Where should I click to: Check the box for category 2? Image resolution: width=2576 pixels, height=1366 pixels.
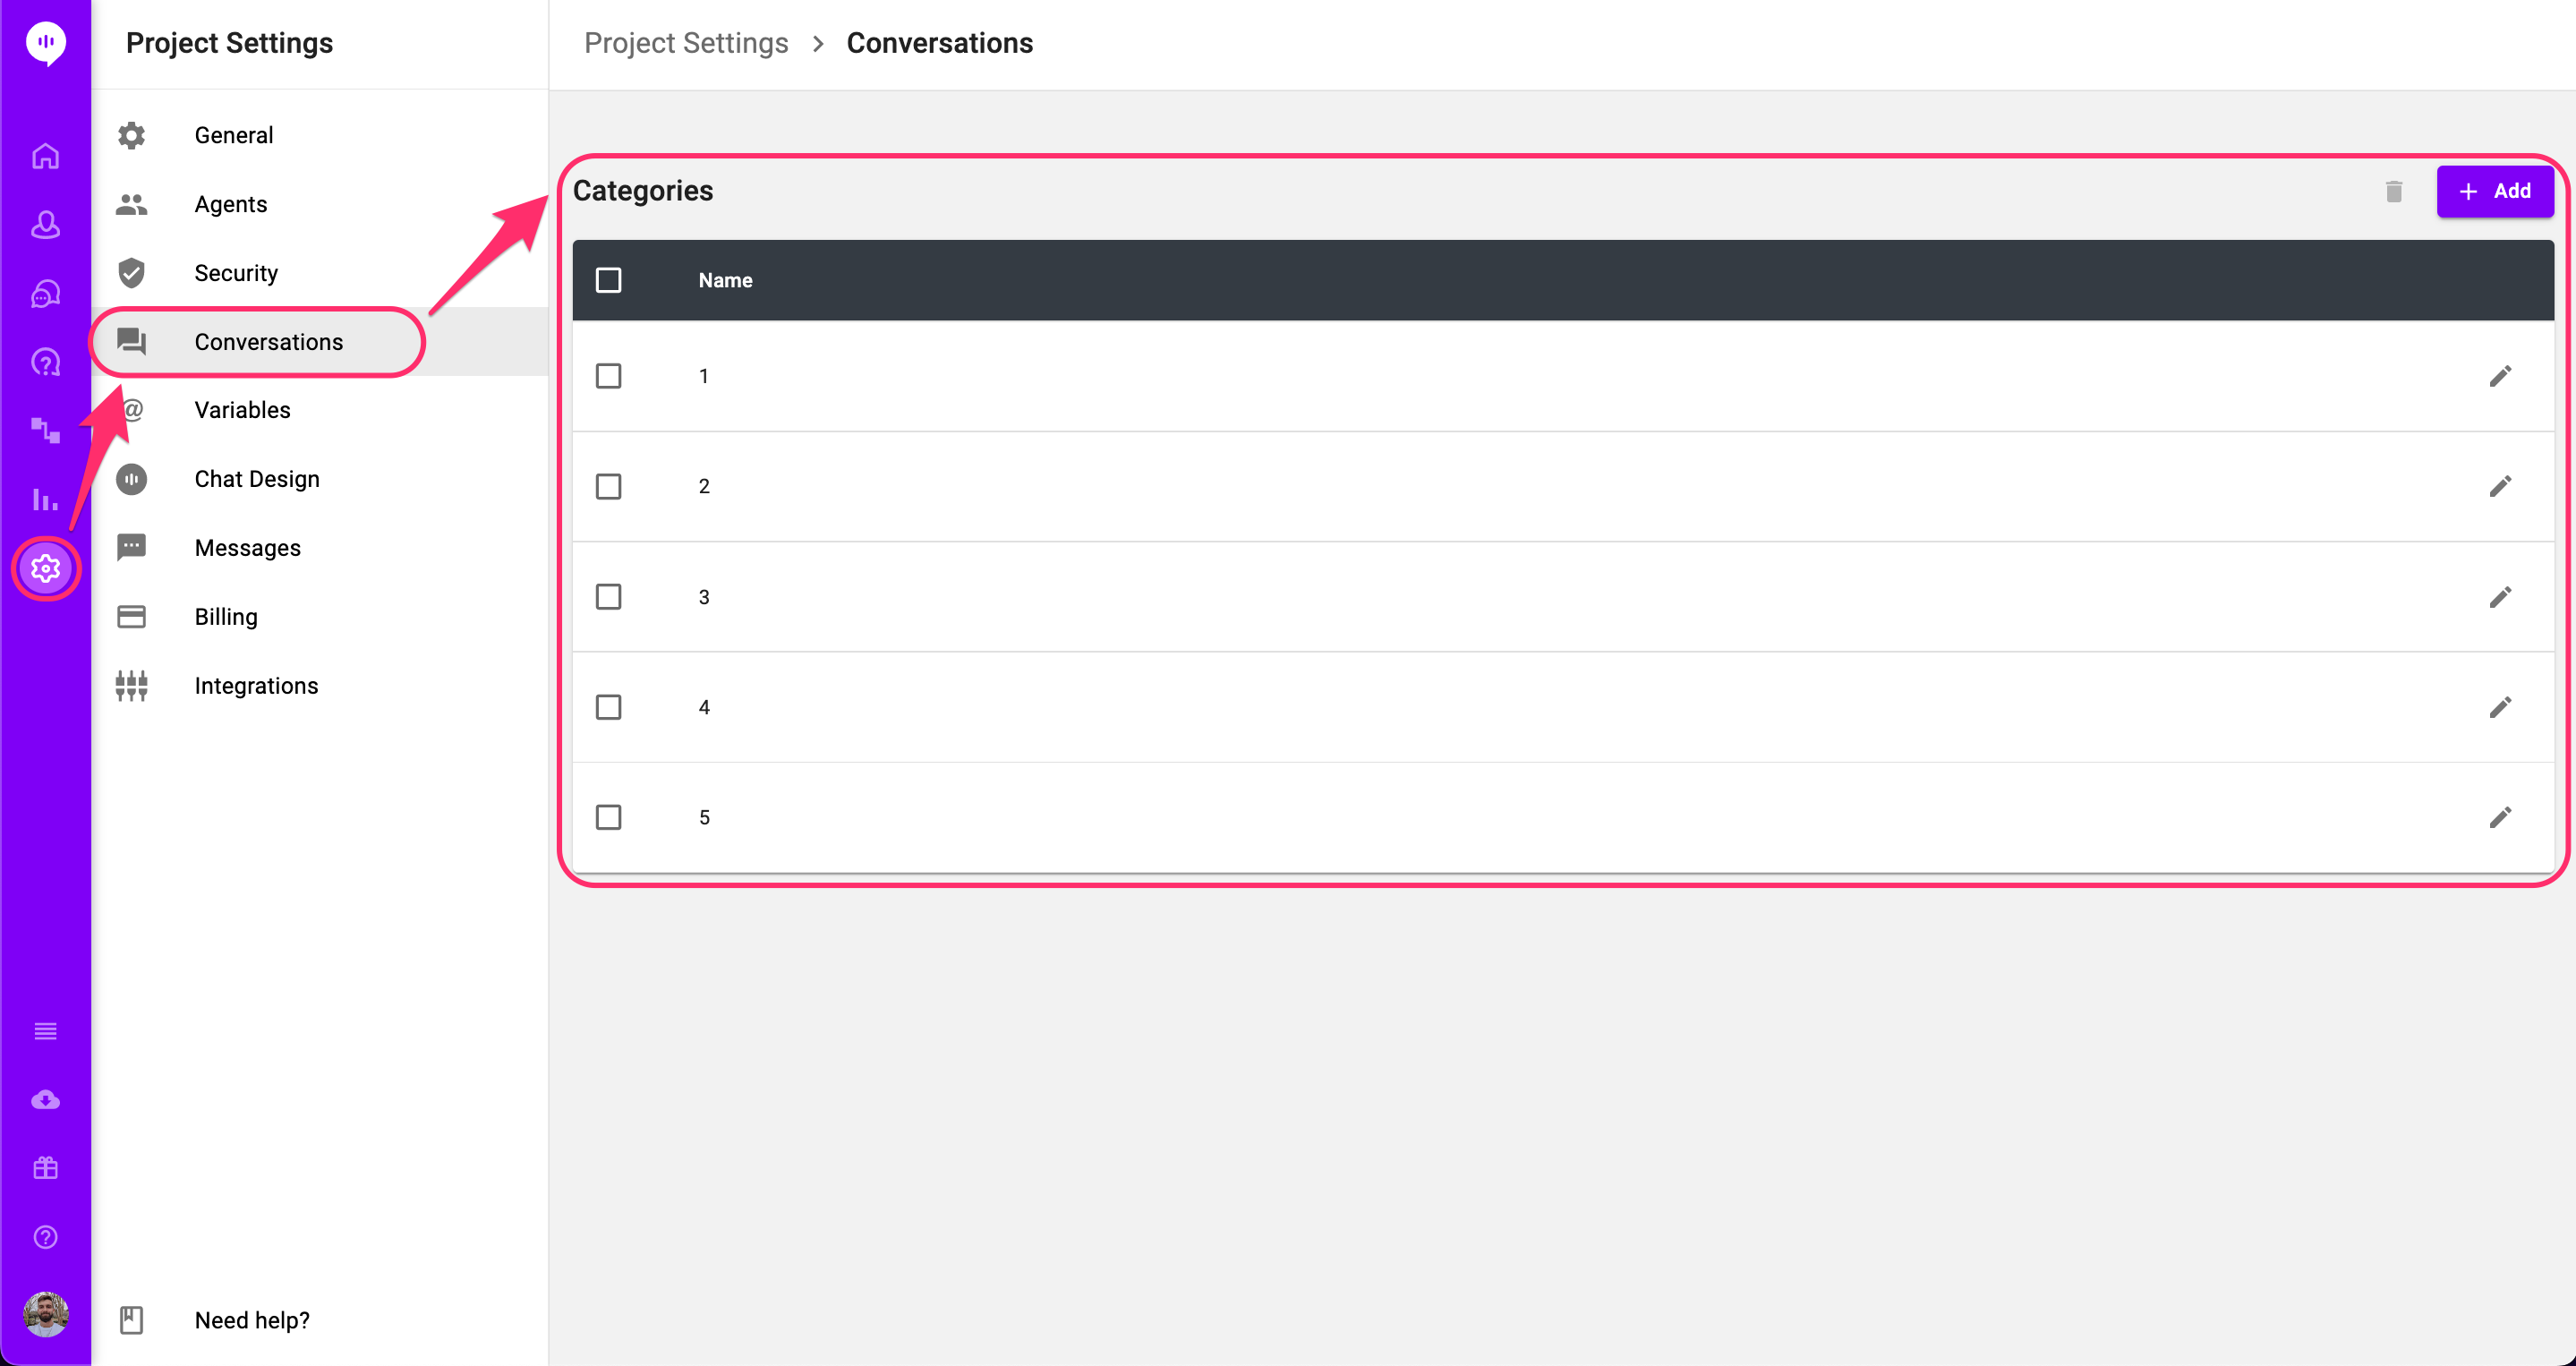608,486
